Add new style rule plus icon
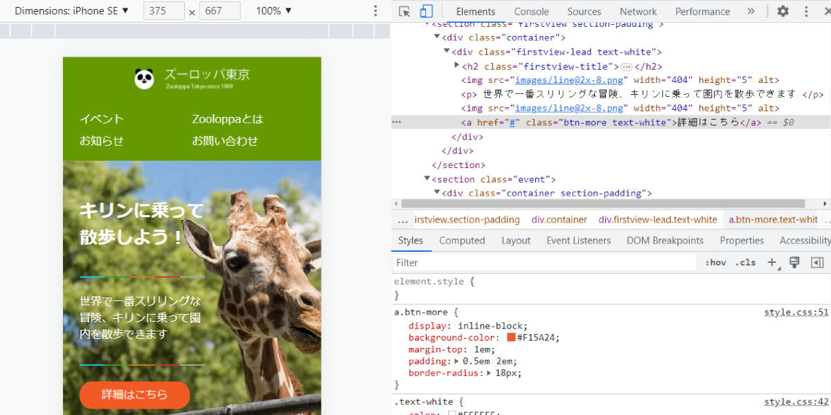Viewport: 831px width, 415px height. click(x=772, y=263)
